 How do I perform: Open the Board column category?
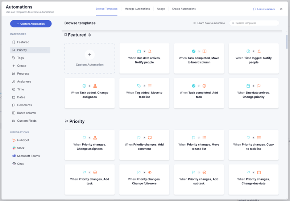pyautogui.click(x=26, y=113)
